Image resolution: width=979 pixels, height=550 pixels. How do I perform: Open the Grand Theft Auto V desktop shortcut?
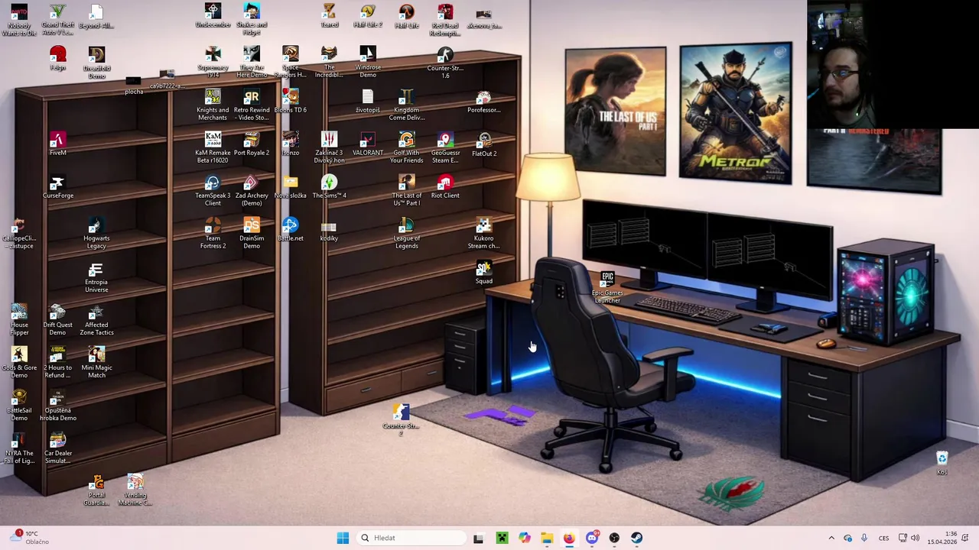(57, 20)
